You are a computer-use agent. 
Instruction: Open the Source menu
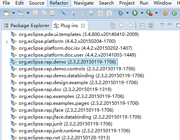point(37,3)
